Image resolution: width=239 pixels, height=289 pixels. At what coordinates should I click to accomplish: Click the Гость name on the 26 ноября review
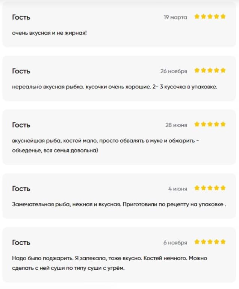[21, 71]
